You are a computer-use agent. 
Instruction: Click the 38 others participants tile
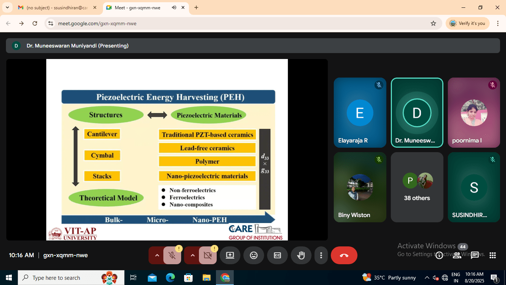417,187
